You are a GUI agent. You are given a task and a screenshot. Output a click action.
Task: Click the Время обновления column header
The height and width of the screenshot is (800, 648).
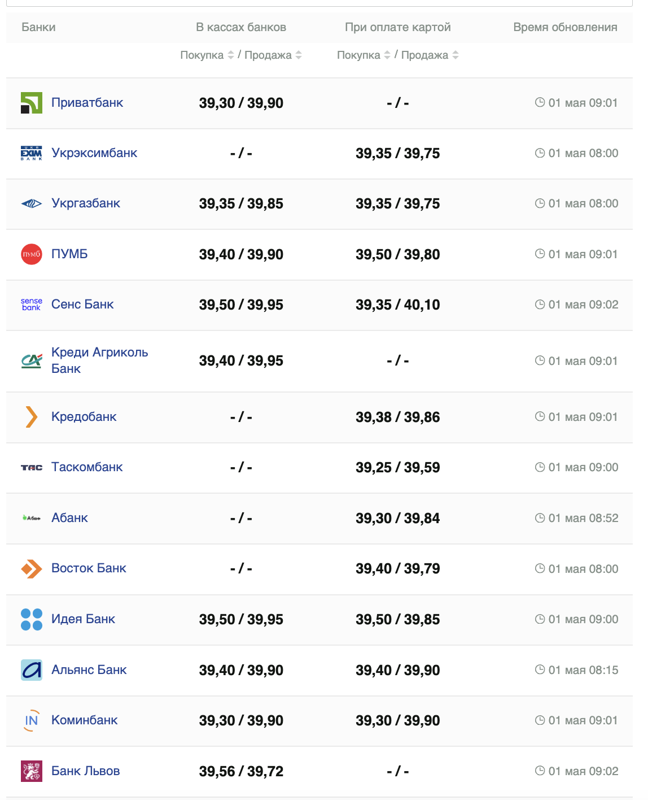(565, 27)
